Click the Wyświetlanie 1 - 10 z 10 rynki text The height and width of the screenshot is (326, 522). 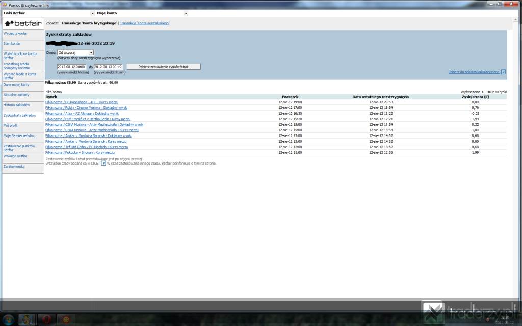pyautogui.click(x=483, y=92)
